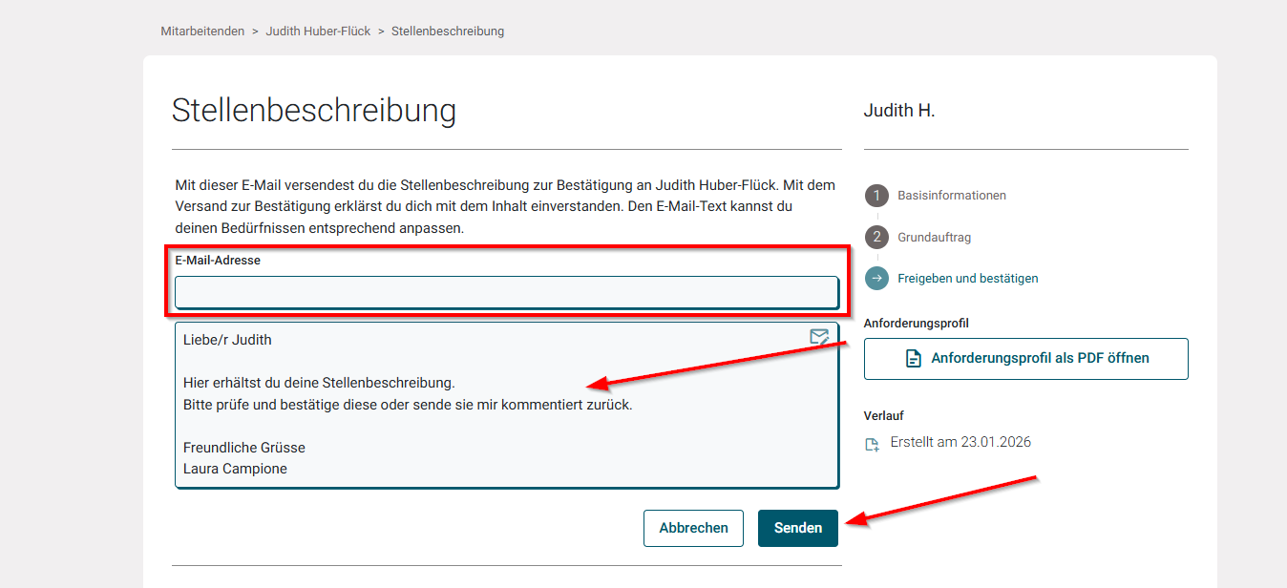The image size is (1287, 588).
Task: Click the arrow icon for Freigeben und bestätigen
Action: [877, 278]
